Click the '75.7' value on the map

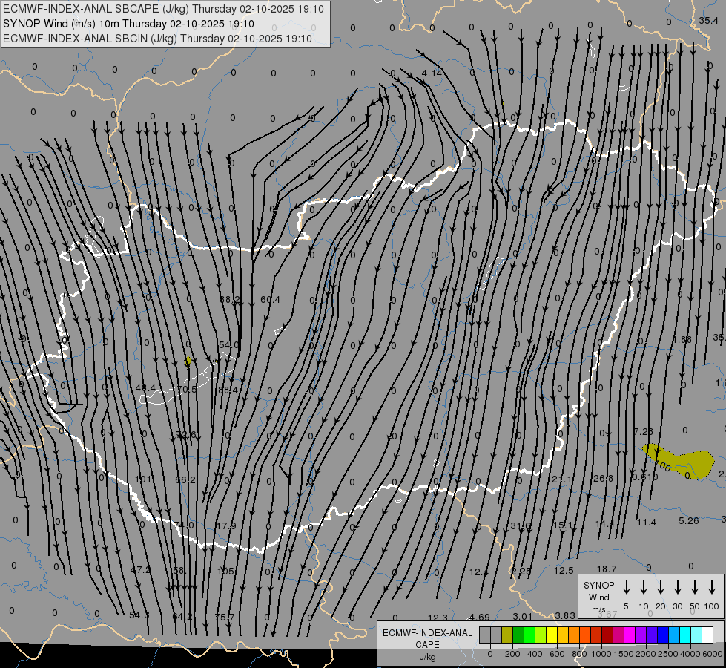pos(225,617)
